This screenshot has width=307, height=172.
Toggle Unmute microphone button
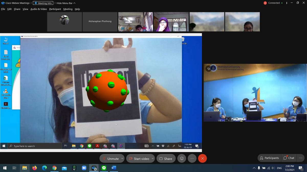[x=111, y=158]
